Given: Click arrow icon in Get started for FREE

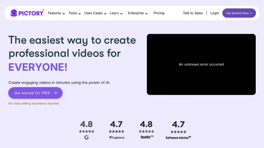Looking at the screenshot, I should tap(55, 93).
